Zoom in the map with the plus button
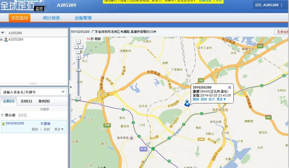Image resolution: width=289 pixels, height=168 pixels. (x=78, y=57)
